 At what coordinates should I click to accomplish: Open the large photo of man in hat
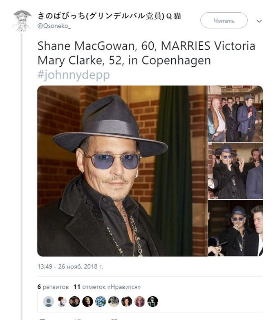[x=122, y=171]
